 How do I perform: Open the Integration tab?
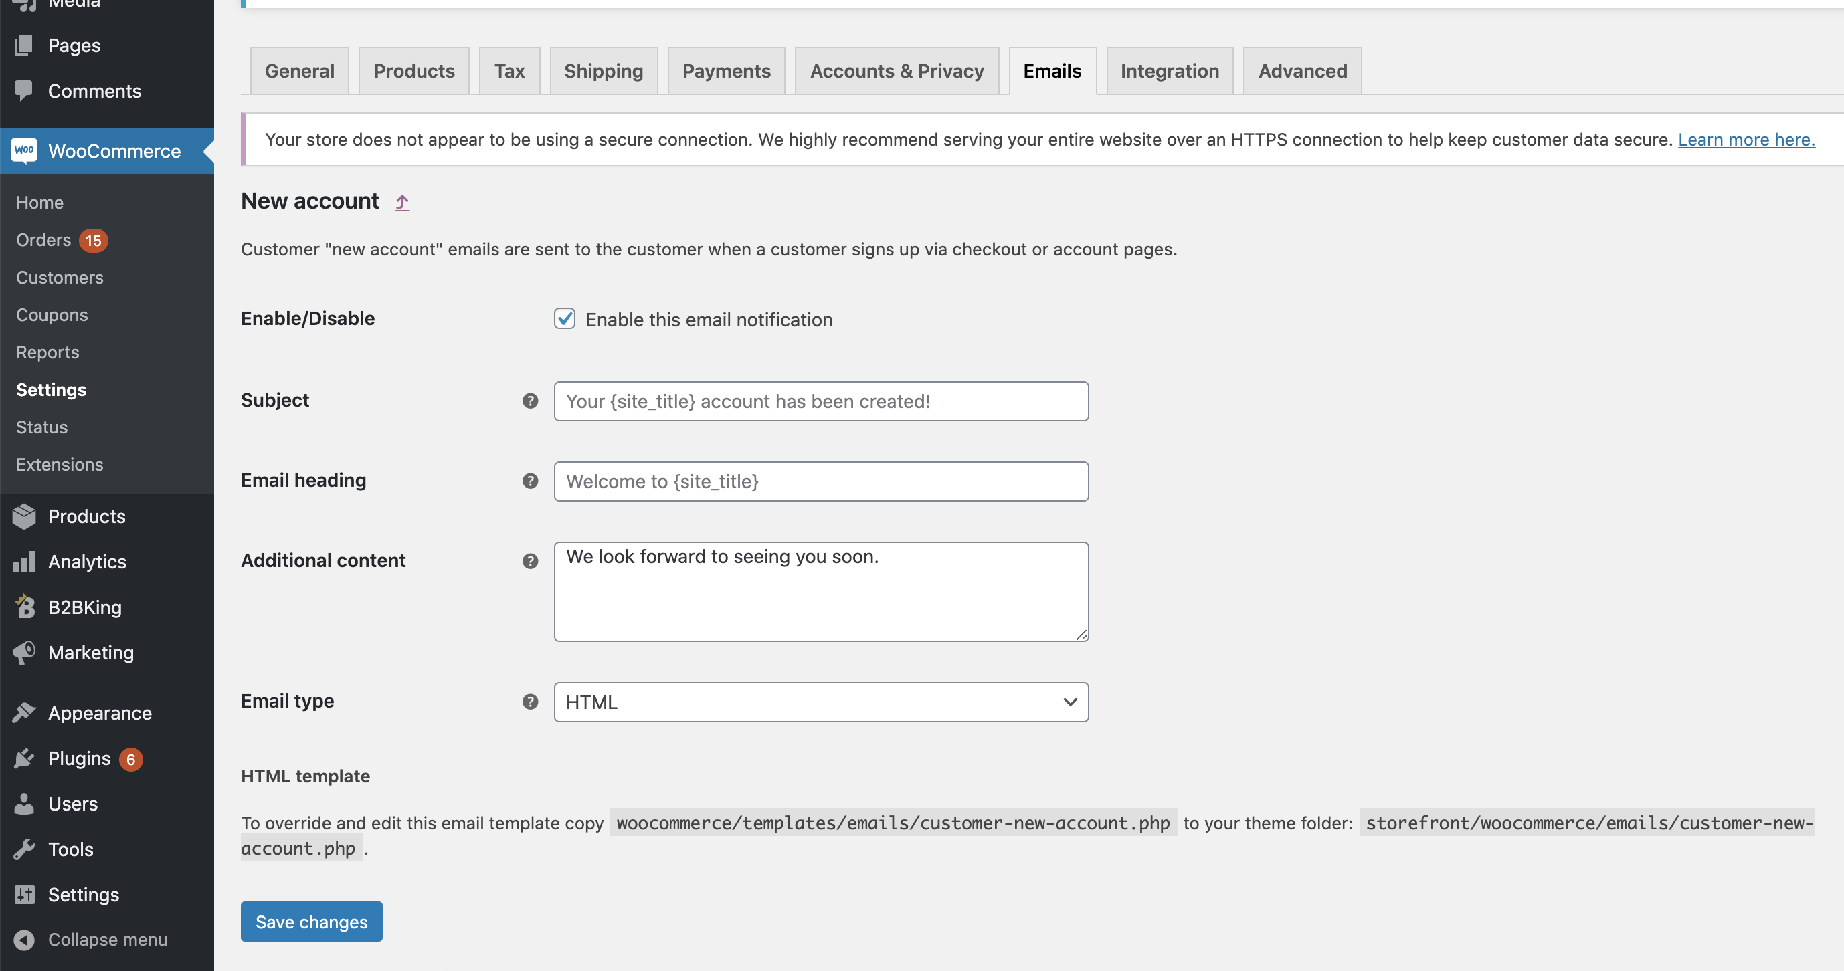click(1170, 71)
